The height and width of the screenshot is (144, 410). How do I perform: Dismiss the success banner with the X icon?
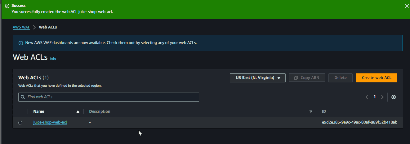click(x=407, y=6)
